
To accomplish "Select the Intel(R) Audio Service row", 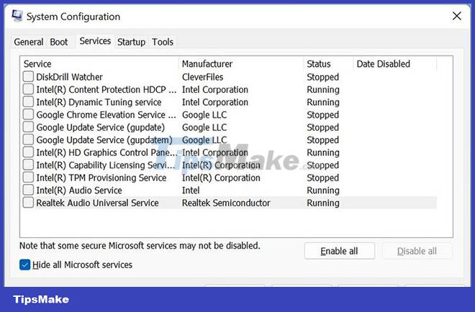I will (x=230, y=191).
